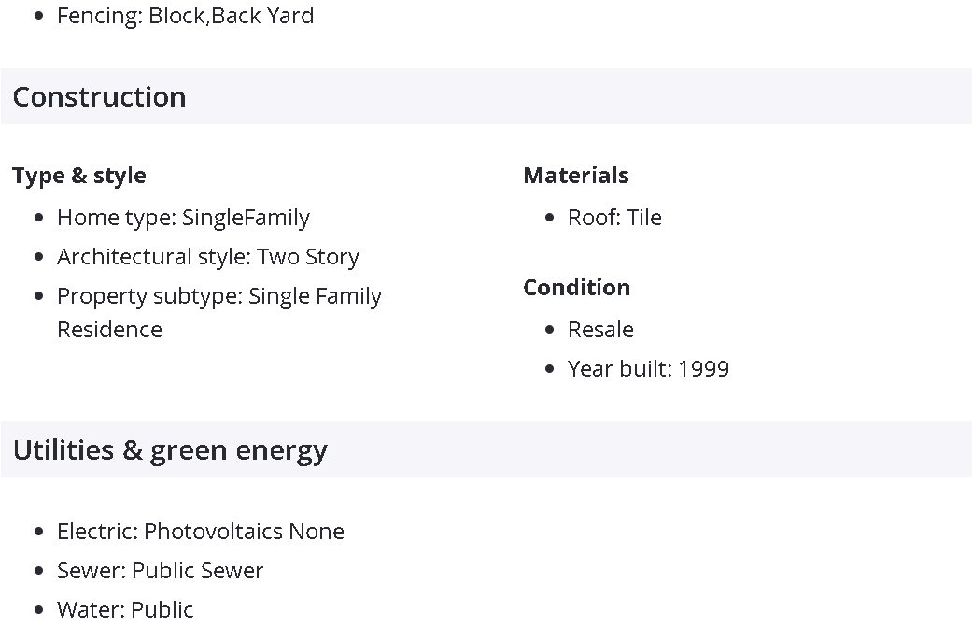The image size is (972, 626).
Task: Click the bullet beside Resale
Action: pos(550,331)
